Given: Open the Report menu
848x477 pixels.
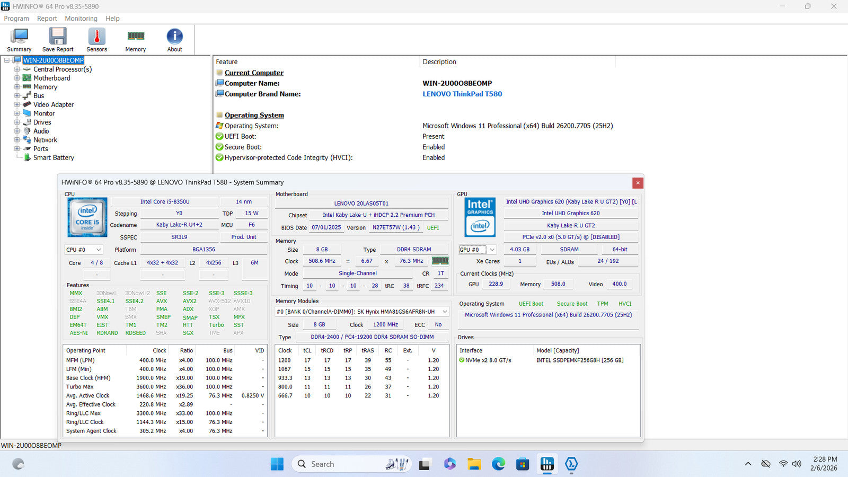Looking at the screenshot, I should 47,19.
